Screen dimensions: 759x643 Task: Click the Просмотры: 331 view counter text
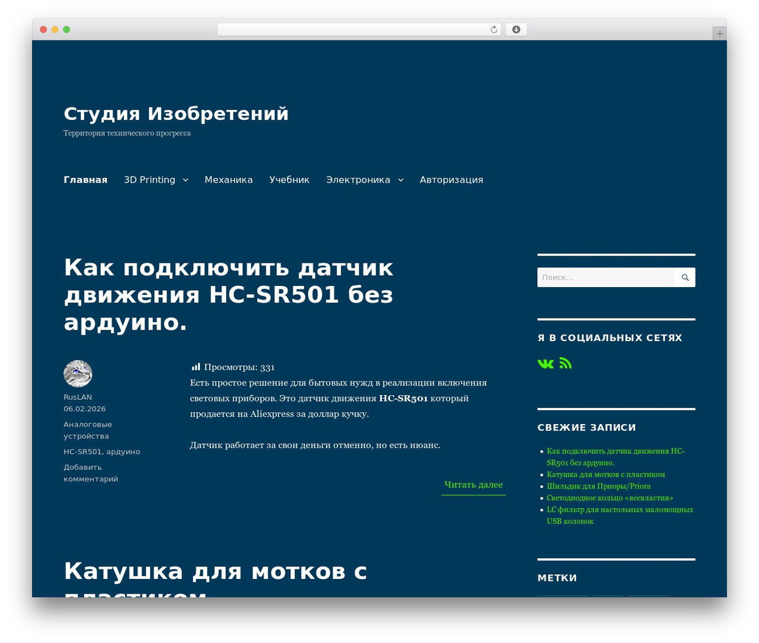click(239, 367)
